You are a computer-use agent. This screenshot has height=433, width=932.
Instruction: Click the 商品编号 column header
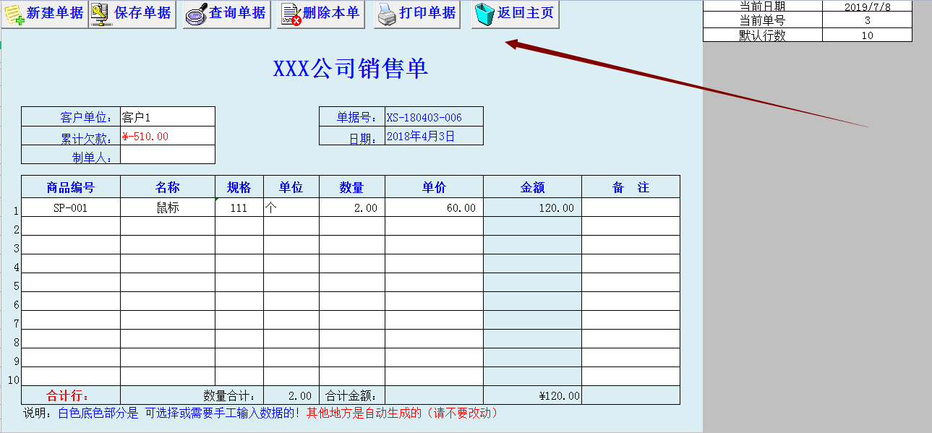pos(71,187)
